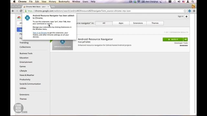Open the Utilities category
The image size is (207, 116).
(x=23, y=88)
